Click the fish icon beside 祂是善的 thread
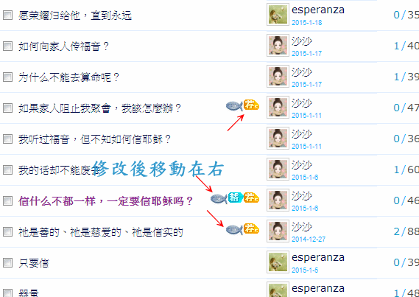This screenshot has width=419, height=297. [234, 230]
